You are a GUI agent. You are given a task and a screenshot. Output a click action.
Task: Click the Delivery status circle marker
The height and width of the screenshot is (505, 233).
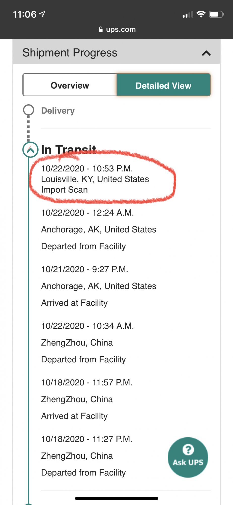point(28,110)
